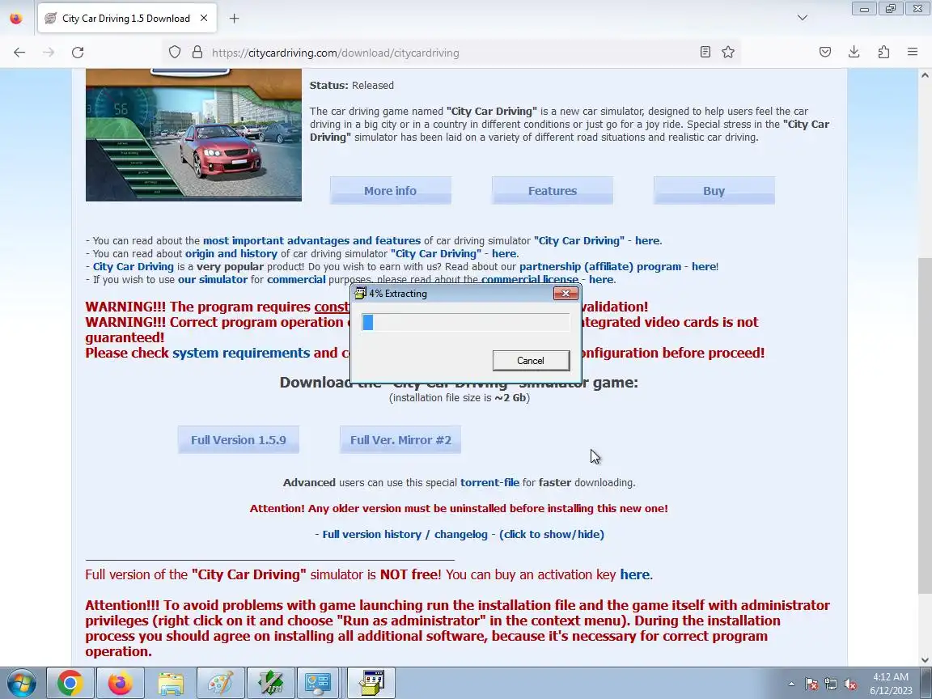Open the green pencil app in taskbar
Image resolution: width=932 pixels, height=699 pixels.
[271, 683]
